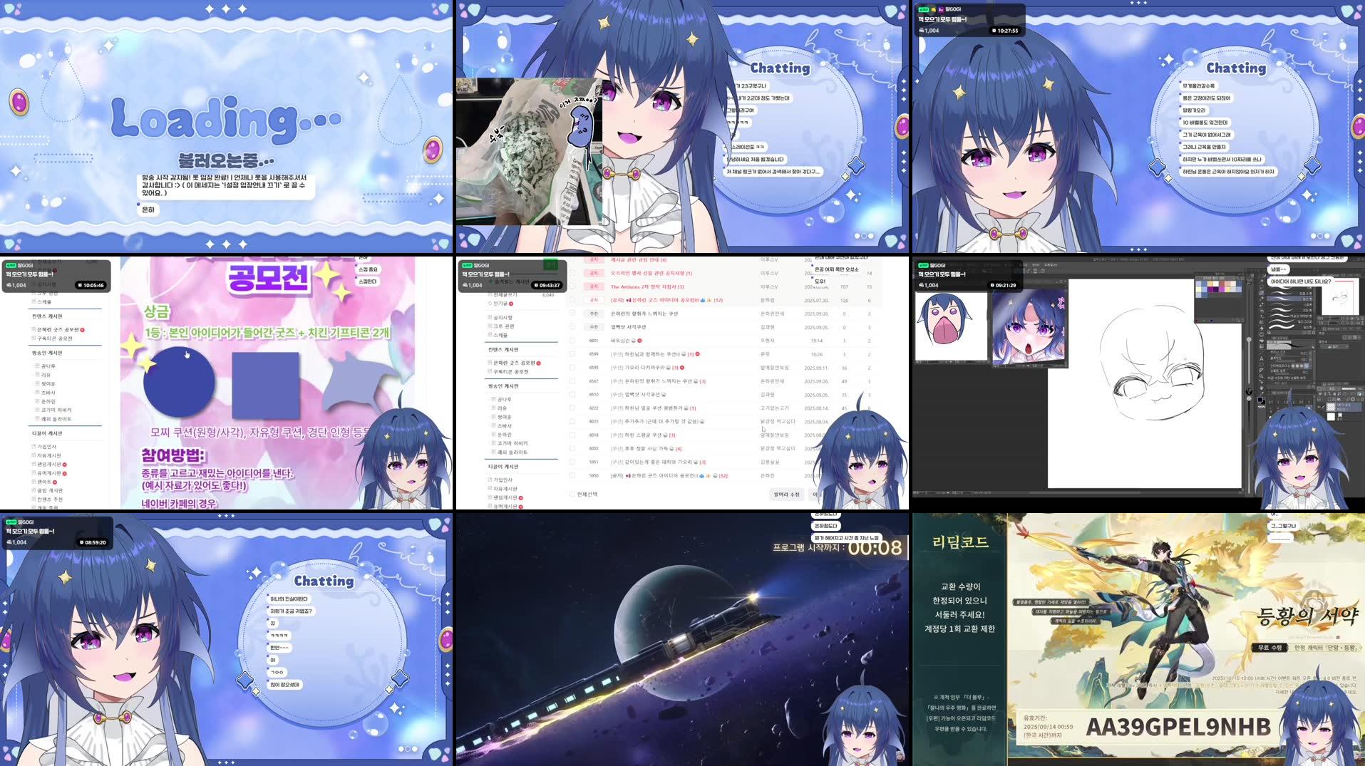The image size is (1365, 766).
Task: Open 팬아트 board in contest poster sidebar
Action: [x=44, y=482]
